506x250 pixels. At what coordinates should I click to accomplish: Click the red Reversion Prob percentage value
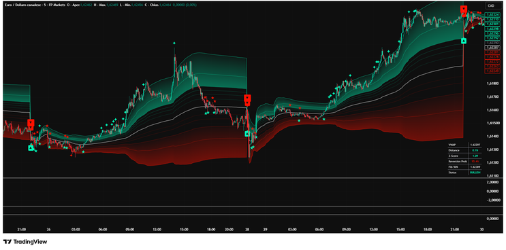tap(475, 161)
